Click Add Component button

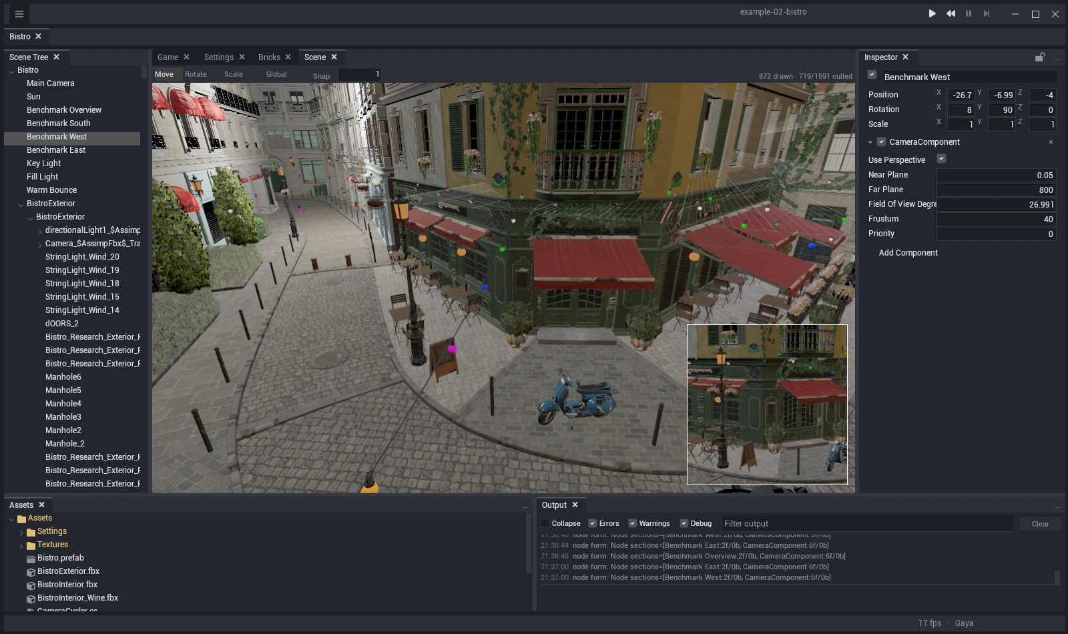908,253
